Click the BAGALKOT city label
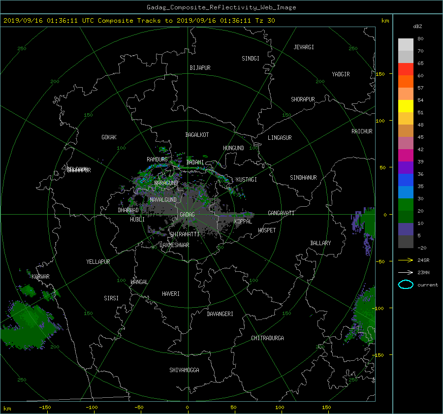The image size is (443, 414). click(197, 135)
